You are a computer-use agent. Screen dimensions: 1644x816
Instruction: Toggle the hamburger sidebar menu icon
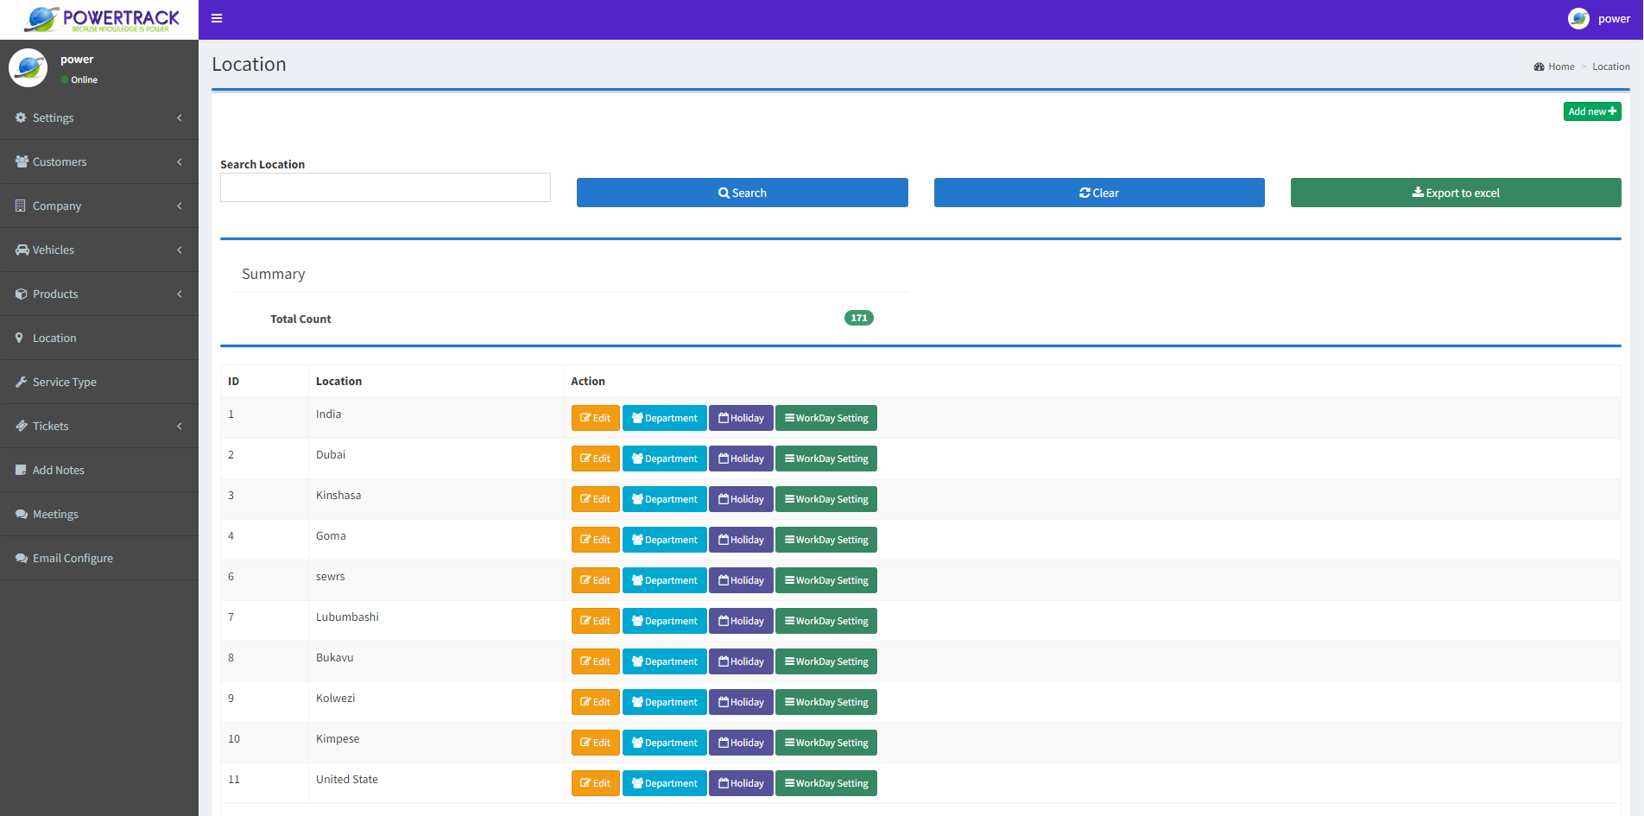217,18
